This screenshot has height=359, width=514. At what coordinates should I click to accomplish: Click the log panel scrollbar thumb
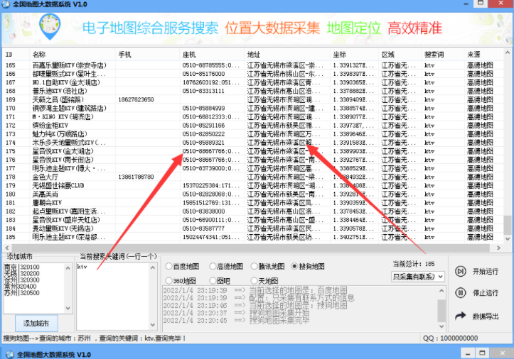click(441, 310)
